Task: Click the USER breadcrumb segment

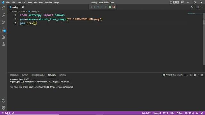Action: (23, 11)
